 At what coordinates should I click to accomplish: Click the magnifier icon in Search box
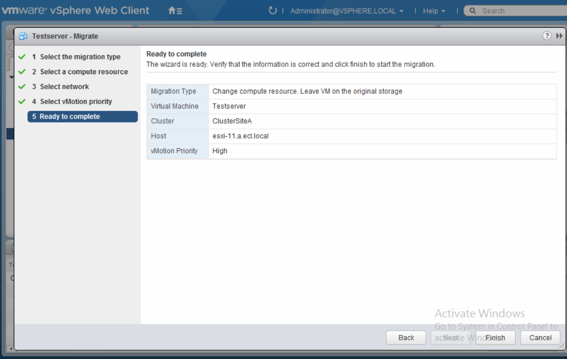pyautogui.click(x=473, y=11)
